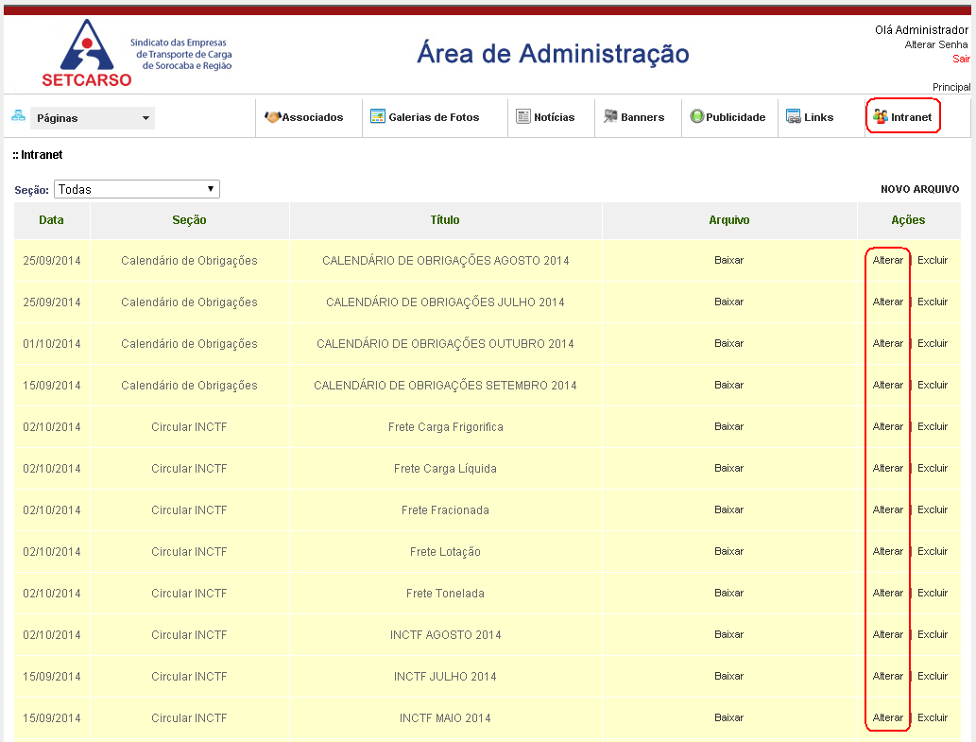The height and width of the screenshot is (742, 976).
Task: Click Baixar for Frete Fracionada
Action: click(728, 509)
